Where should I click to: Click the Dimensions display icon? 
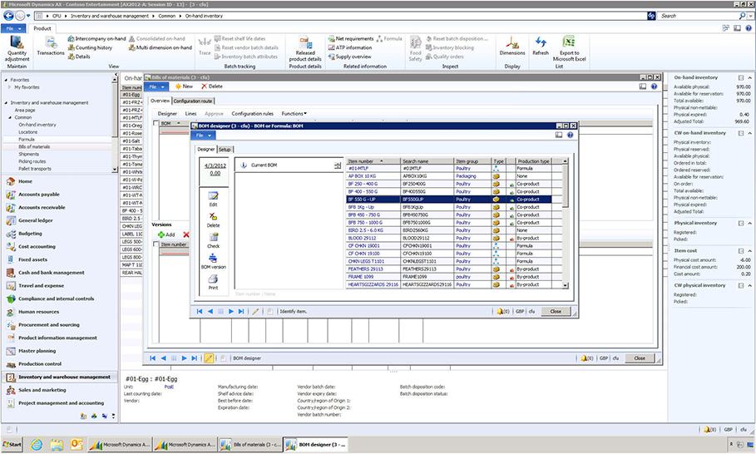(x=512, y=46)
